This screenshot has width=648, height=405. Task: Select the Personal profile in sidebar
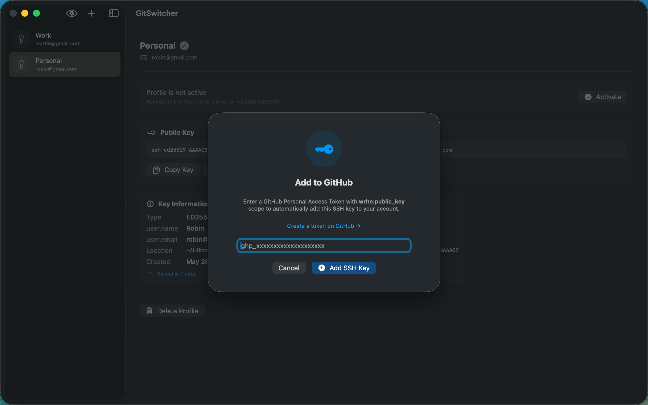pyautogui.click(x=65, y=64)
